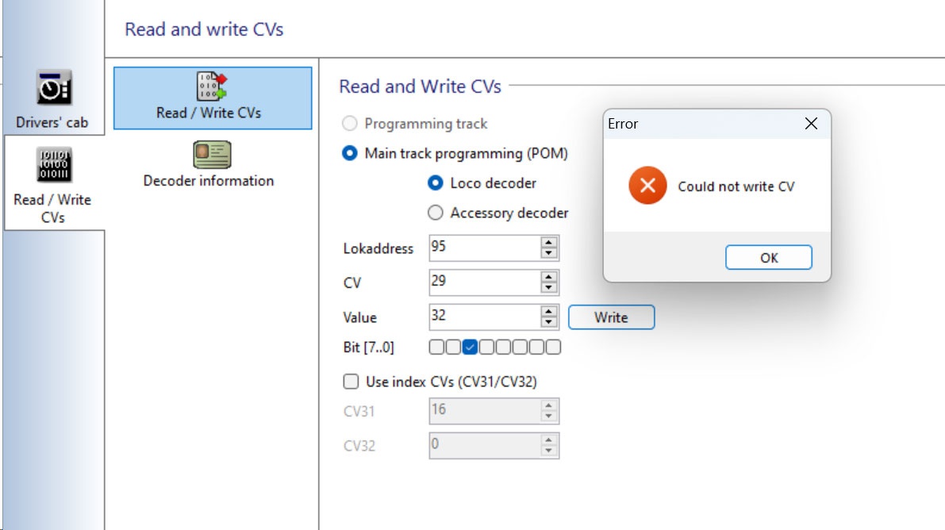
Task: Decrease CV number with down arrow
Action: (549, 288)
